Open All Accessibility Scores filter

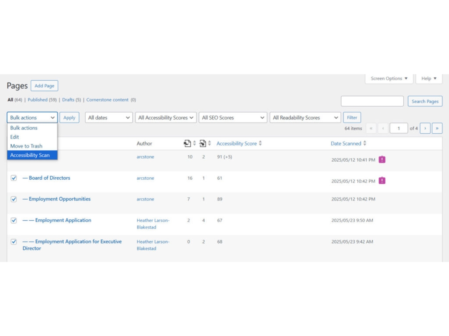(x=166, y=118)
